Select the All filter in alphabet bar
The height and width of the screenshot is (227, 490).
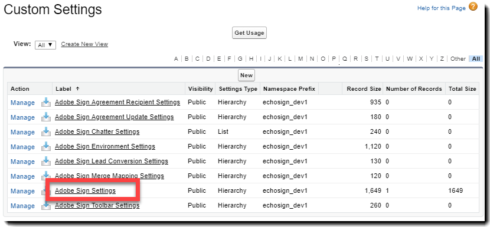pos(476,59)
